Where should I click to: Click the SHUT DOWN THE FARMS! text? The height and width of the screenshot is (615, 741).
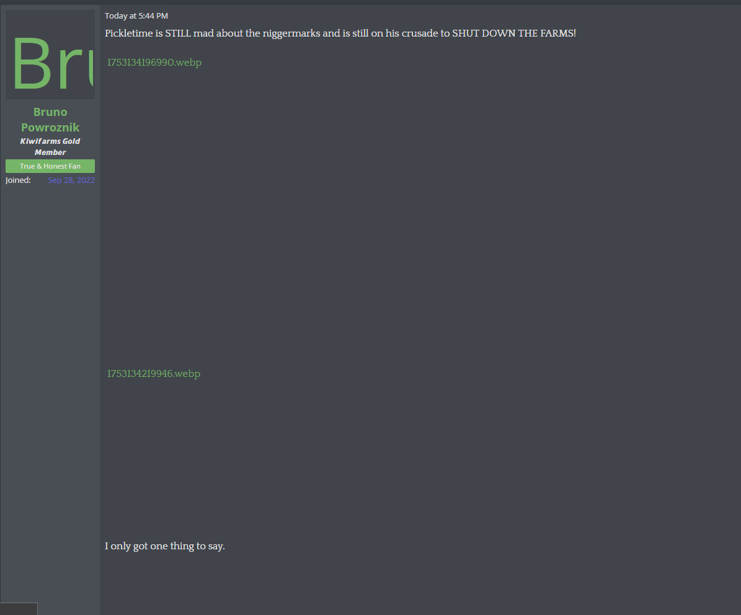click(514, 33)
